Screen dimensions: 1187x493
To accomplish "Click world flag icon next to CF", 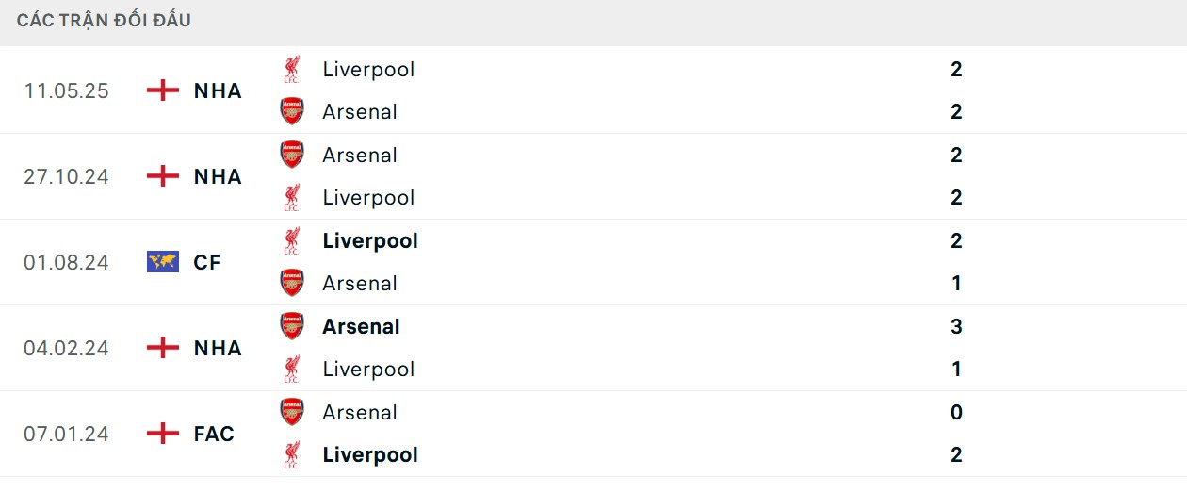I will click(163, 262).
